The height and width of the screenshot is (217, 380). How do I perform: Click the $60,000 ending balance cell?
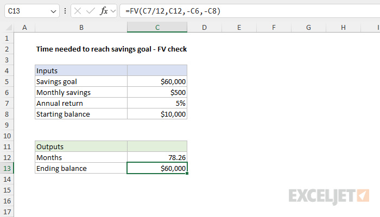point(157,168)
